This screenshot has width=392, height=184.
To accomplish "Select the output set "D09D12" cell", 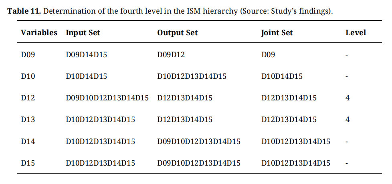I will click(171, 54).
